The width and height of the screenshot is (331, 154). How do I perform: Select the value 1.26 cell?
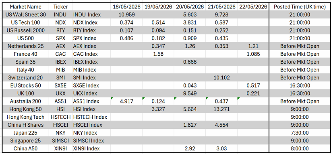pyautogui.click(x=190, y=46)
